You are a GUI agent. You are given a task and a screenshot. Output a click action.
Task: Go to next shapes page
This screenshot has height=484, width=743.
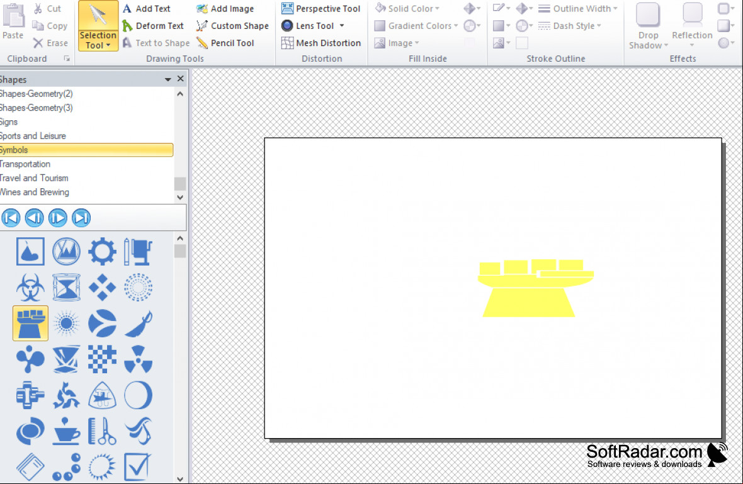58,218
